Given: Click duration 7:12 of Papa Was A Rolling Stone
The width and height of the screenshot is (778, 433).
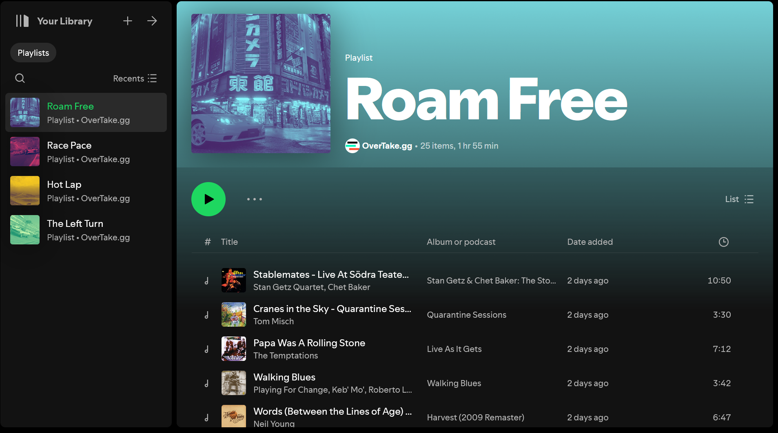Looking at the screenshot, I should (722, 349).
